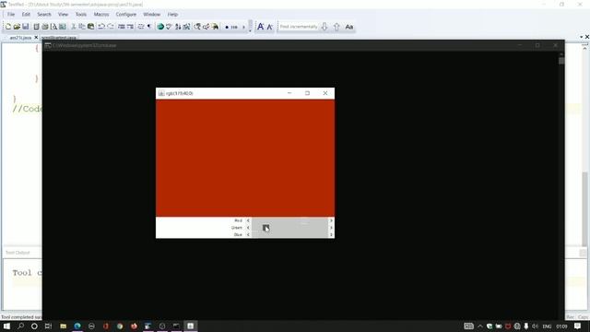Image resolution: width=590 pixels, height=332 pixels.
Task: Click the Print printer icon in toolbar
Action: pos(45,27)
